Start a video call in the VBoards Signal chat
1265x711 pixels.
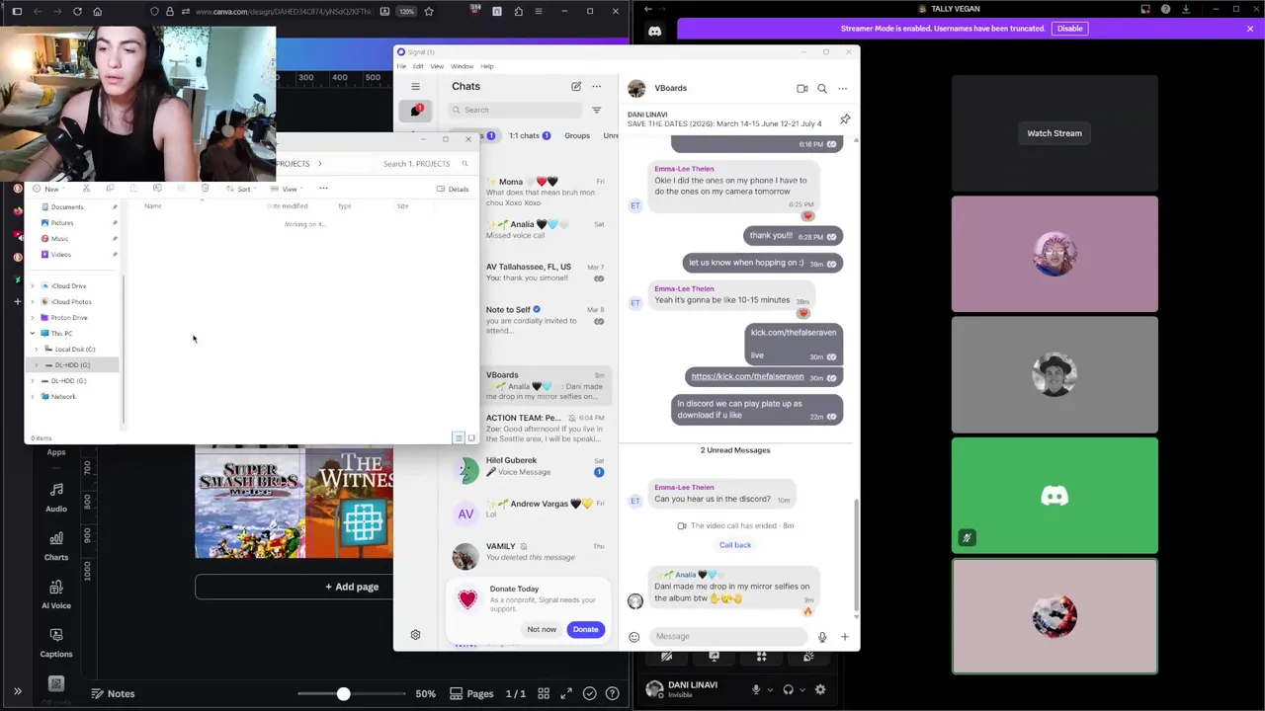pos(801,88)
